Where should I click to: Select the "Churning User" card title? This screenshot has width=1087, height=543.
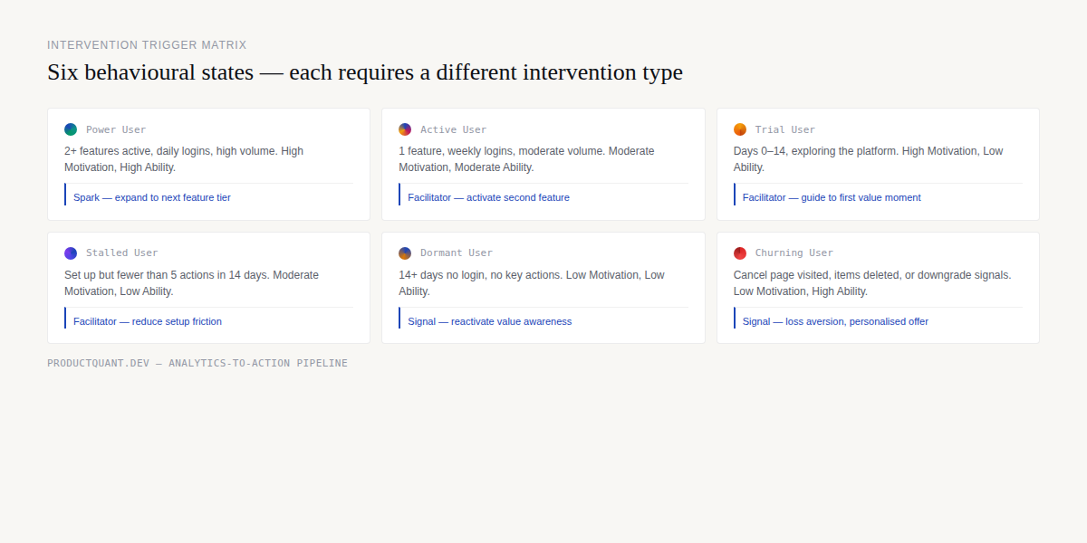tap(794, 253)
